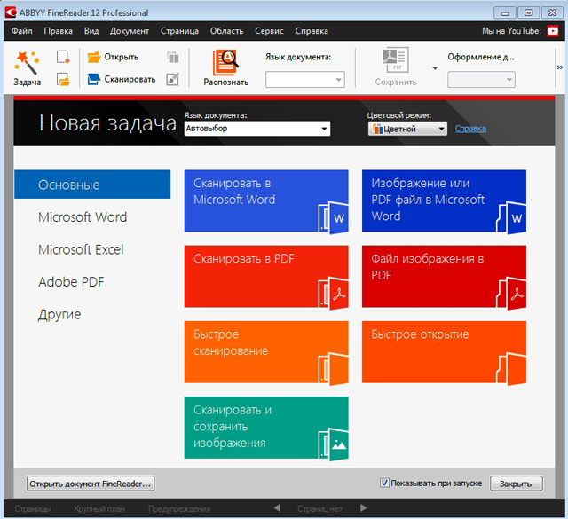The width and height of the screenshot is (568, 519).
Task: Click the Справка help link
Action: point(470,129)
